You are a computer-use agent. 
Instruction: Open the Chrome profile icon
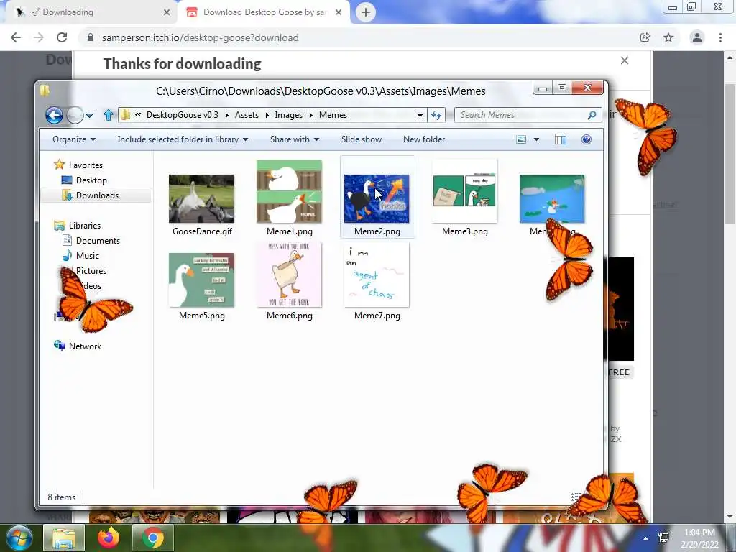pos(697,37)
